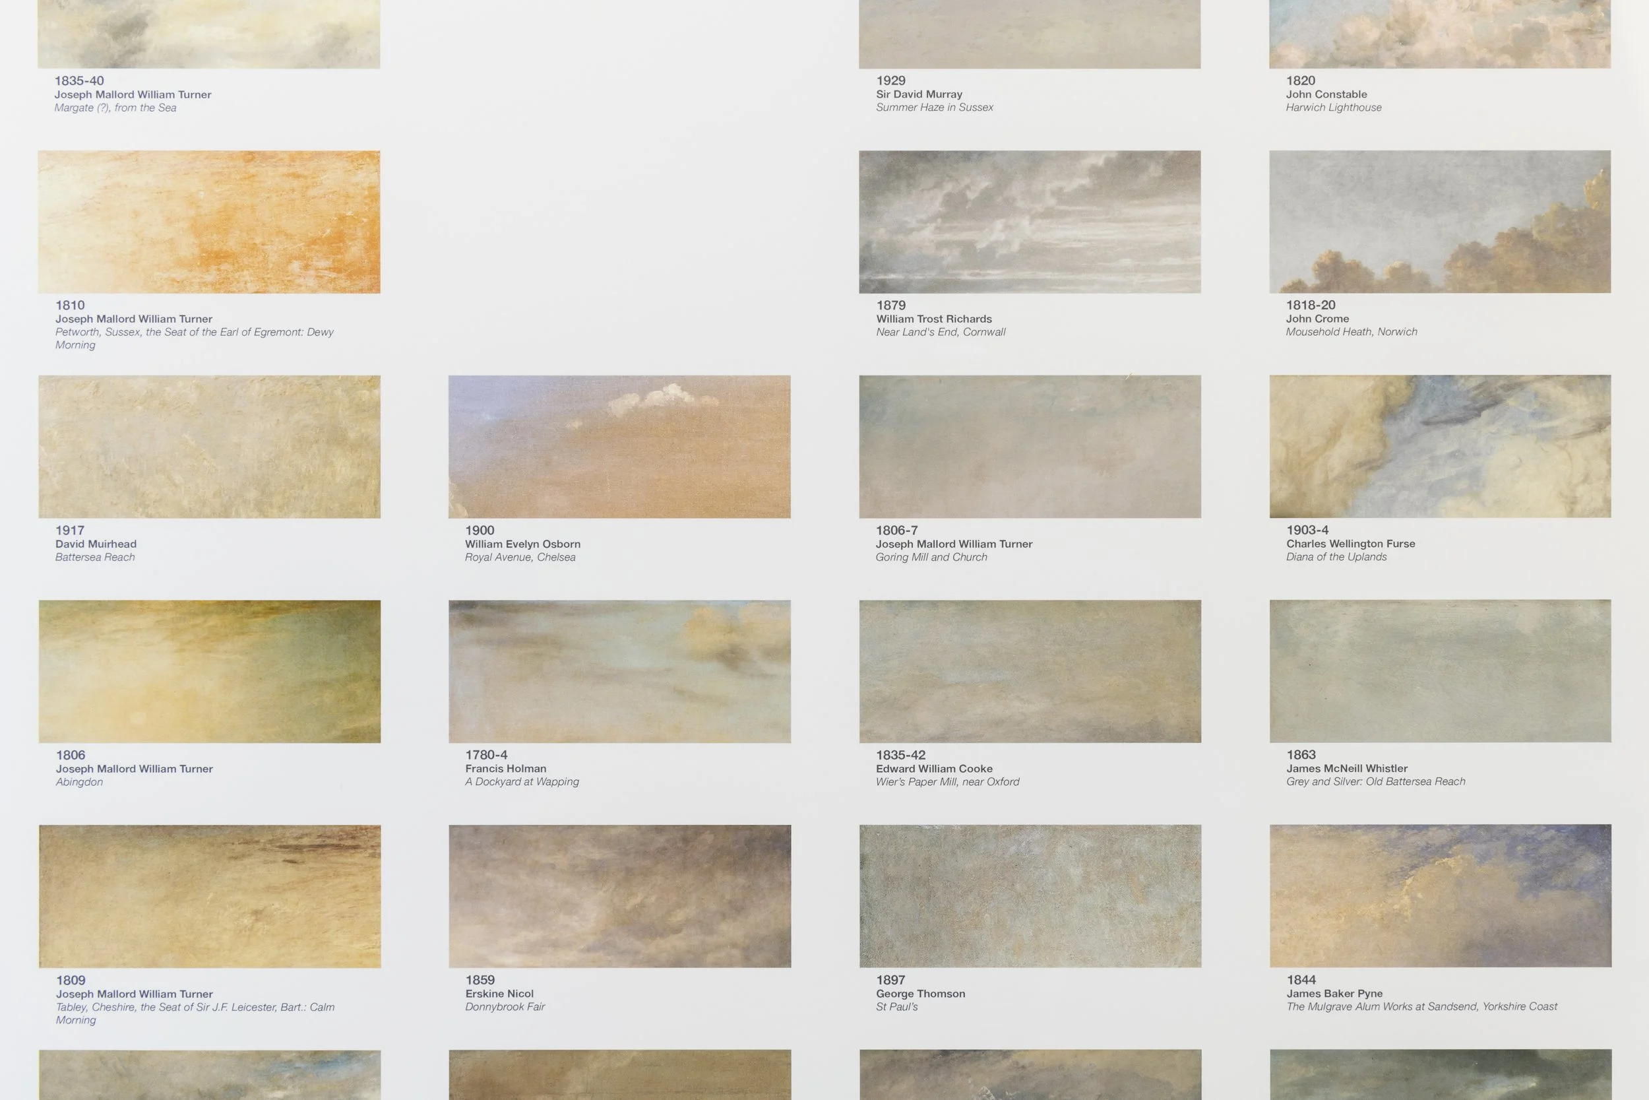Open the Mousehold Heath, Norwich sky swatch

pos(1440,222)
